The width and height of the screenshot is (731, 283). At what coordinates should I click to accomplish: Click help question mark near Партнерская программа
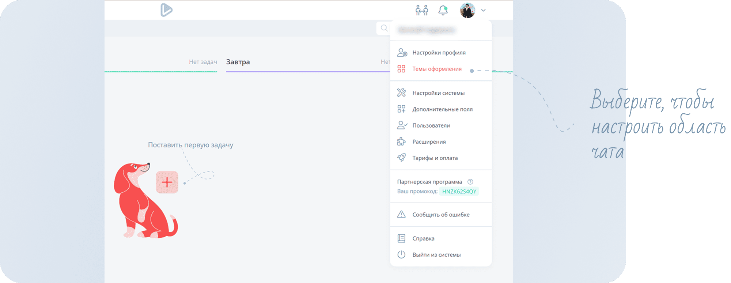coord(470,182)
